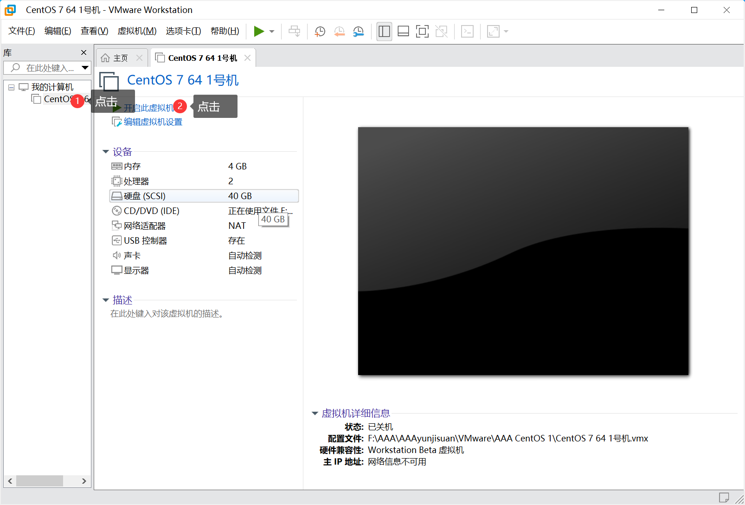This screenshot has width=745, height=505.
Task: Click the black VM screen preview
Action: tap(523, 251)
